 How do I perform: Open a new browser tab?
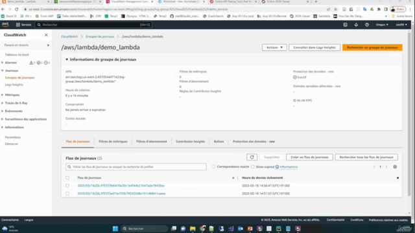tap(316, 1)
